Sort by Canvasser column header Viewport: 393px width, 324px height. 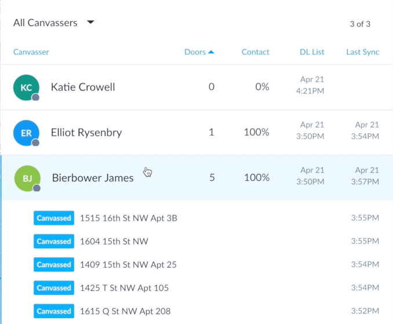point(31,52)
